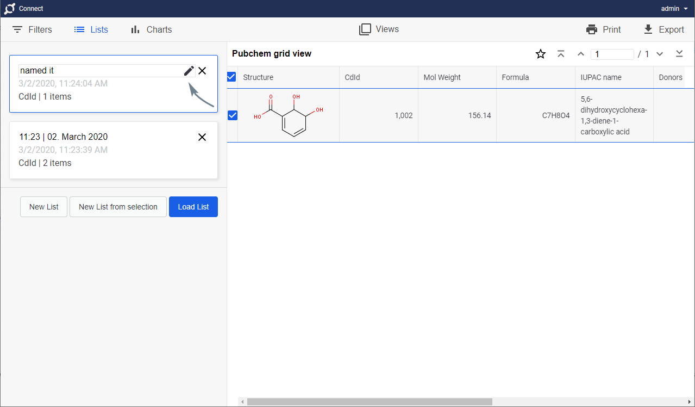Image resolution: width=695 pixels, height=407 pixels.
Task: Open the admin user dropdown
Action: (674, 9)
